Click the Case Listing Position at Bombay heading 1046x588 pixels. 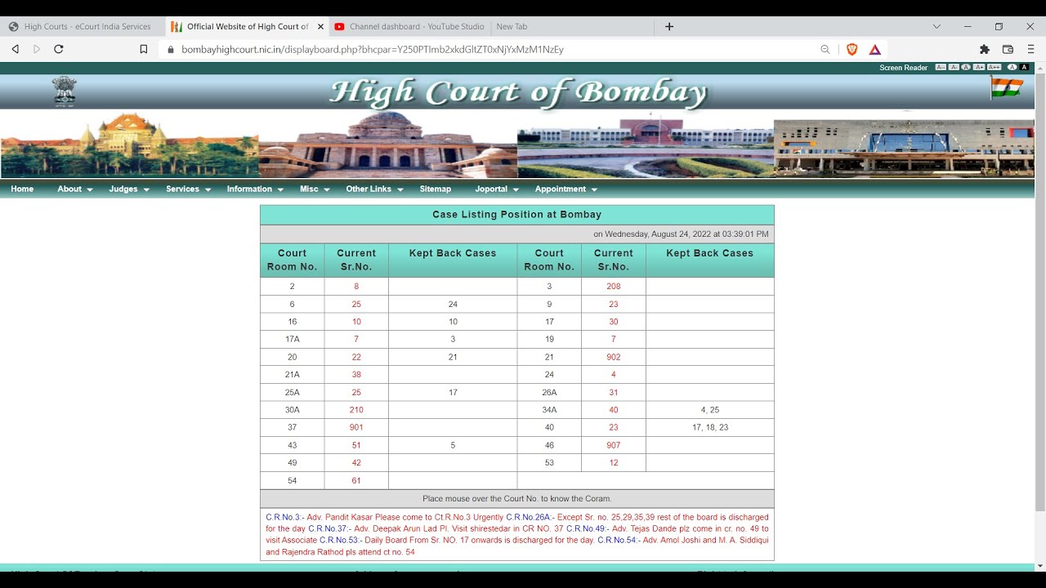pyautogui.click(x=517, y=215)
